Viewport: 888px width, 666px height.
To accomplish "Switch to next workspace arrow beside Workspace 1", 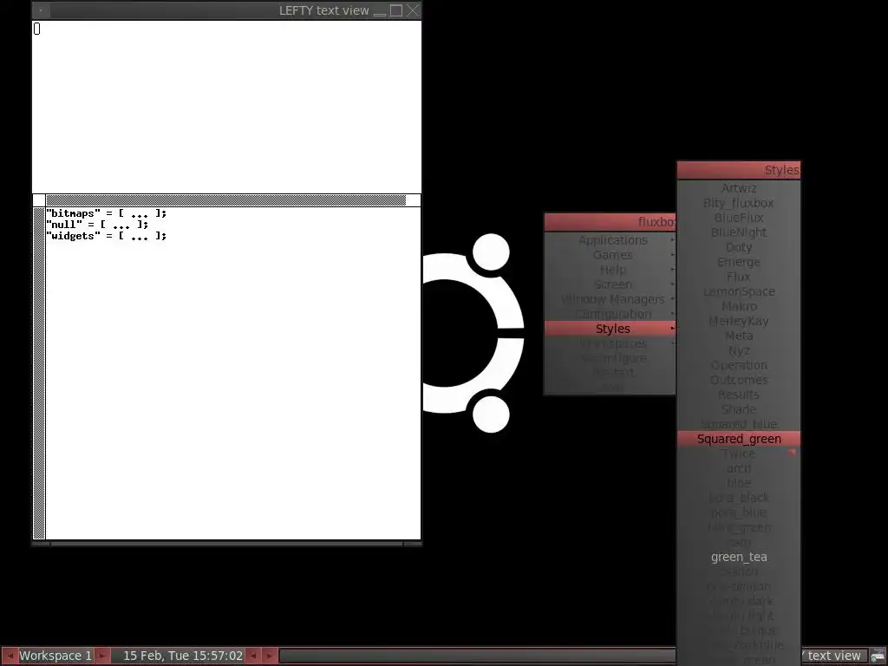I will point(102,656).
